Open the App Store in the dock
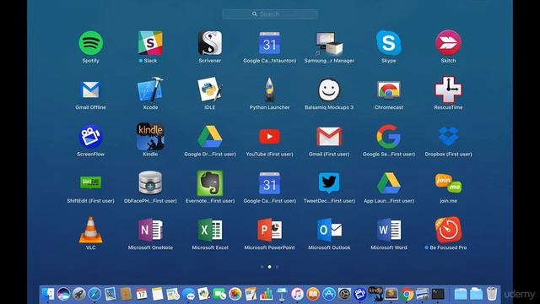This screenshot has height=304, width=540. point(328,294)
